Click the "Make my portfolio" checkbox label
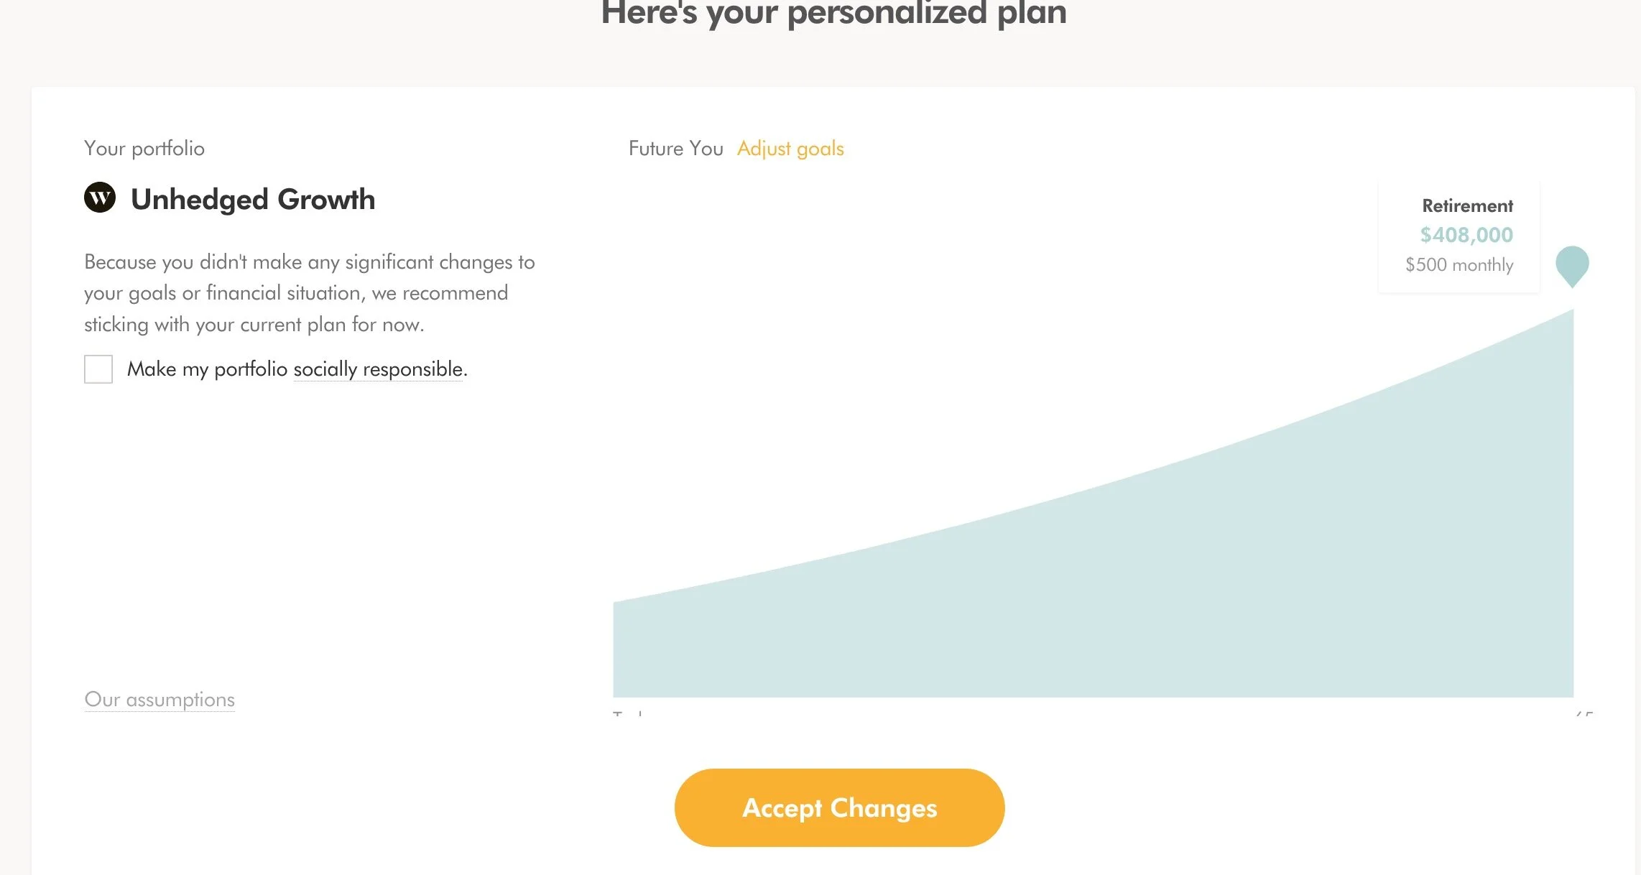The height and width of the screenshot is (875, 1641). pyautogui.click(x=207, y=369)
